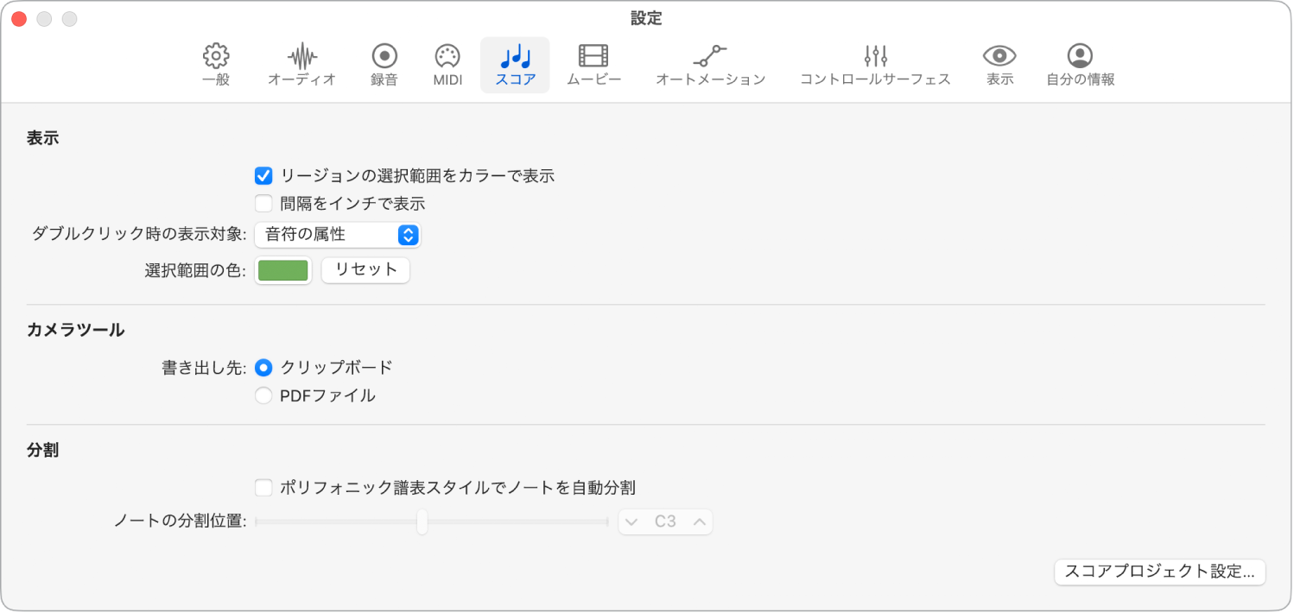Viewport: 1294px width, 613px height.
Task: Enable 間隔をインチで表示 option
Action: coord(263,203)
